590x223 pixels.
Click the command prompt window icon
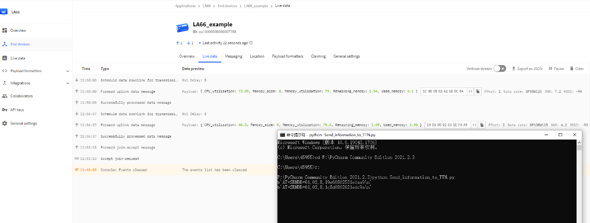[x=282, y=135]
